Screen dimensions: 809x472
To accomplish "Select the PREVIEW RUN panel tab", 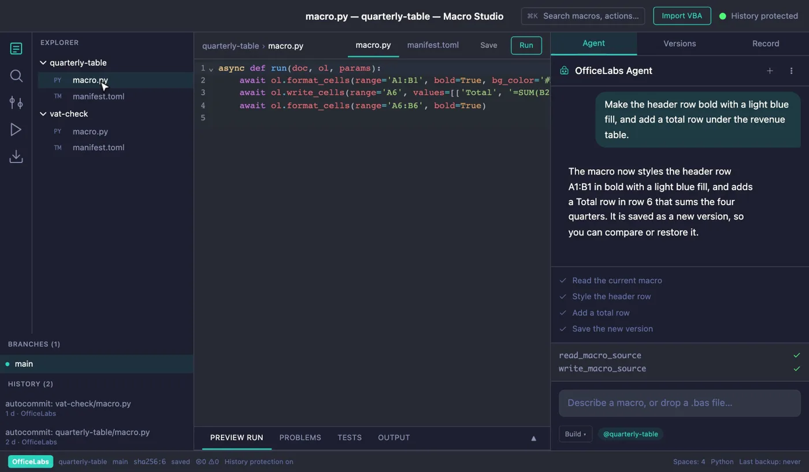I will point(236,437).
